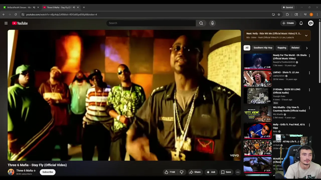
Task: Click the search magnifier button
Action: (201, 23)
